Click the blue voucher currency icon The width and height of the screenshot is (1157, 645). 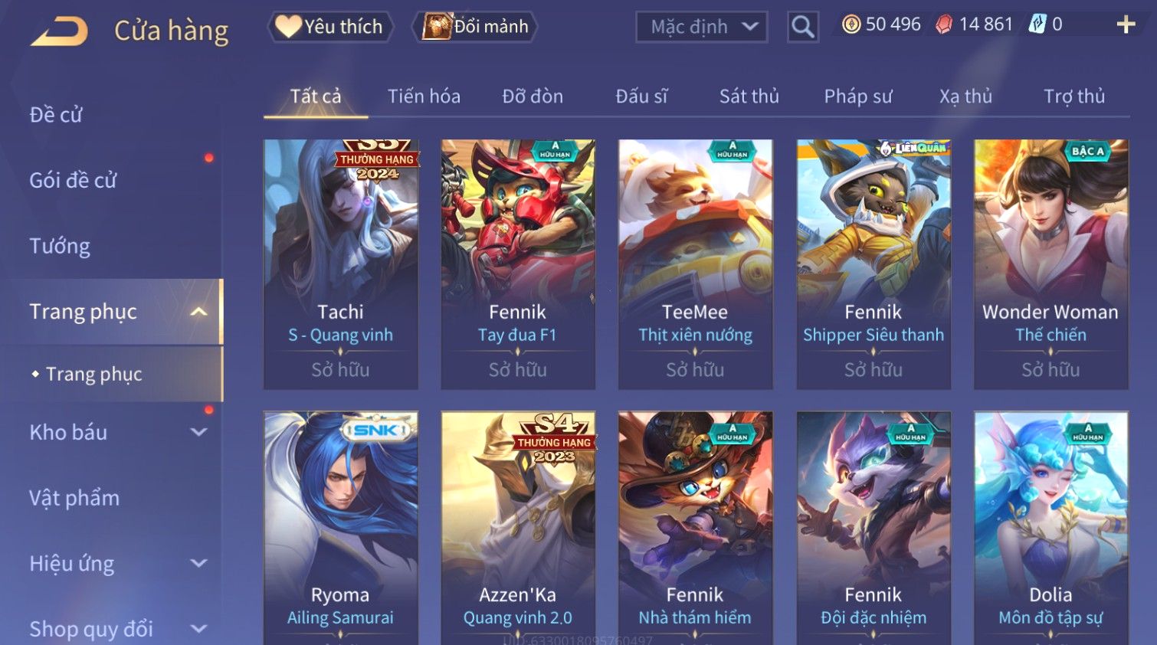[1037, 25]
